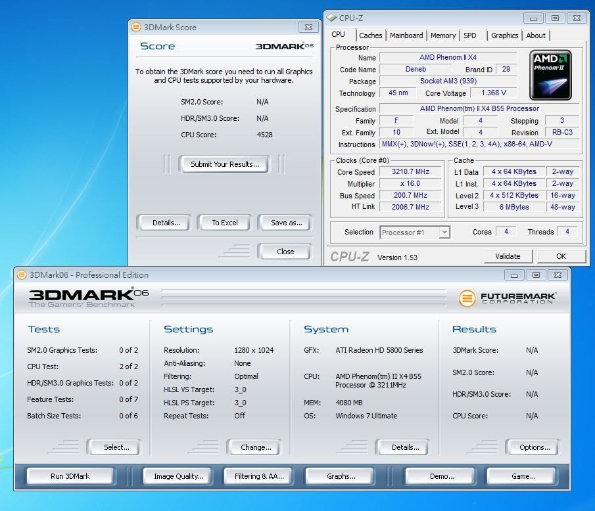The height and width of the screenshot is (511, 595).
Task: Click the Instructions field in CPU-Z
Action: tap(479, 144)
